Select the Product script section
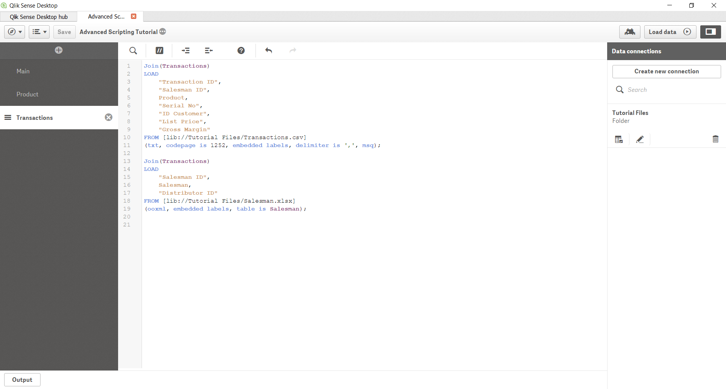The height and width of the screenshot is (389, 726). [59, 94]
